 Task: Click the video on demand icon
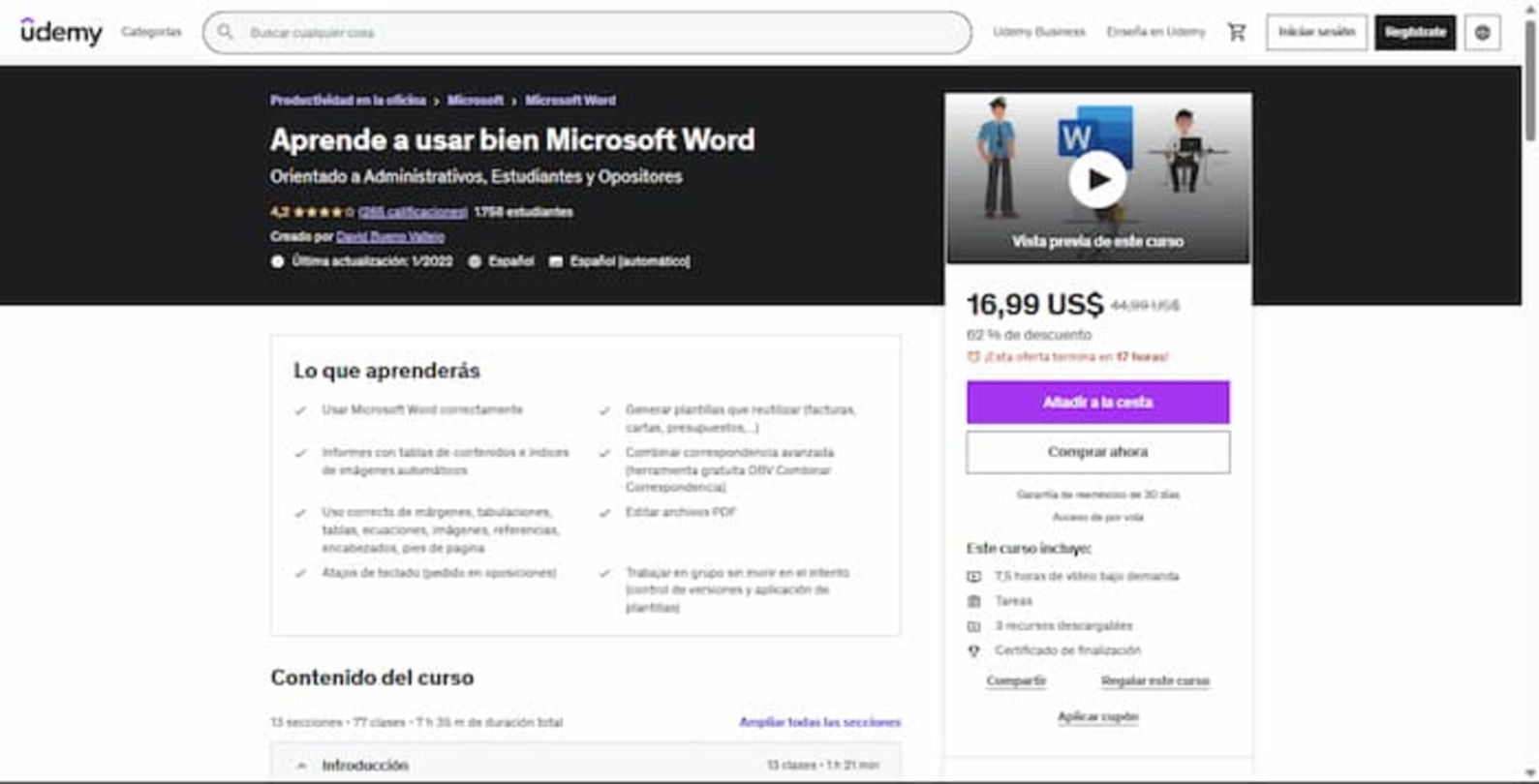tap(974, 577)
